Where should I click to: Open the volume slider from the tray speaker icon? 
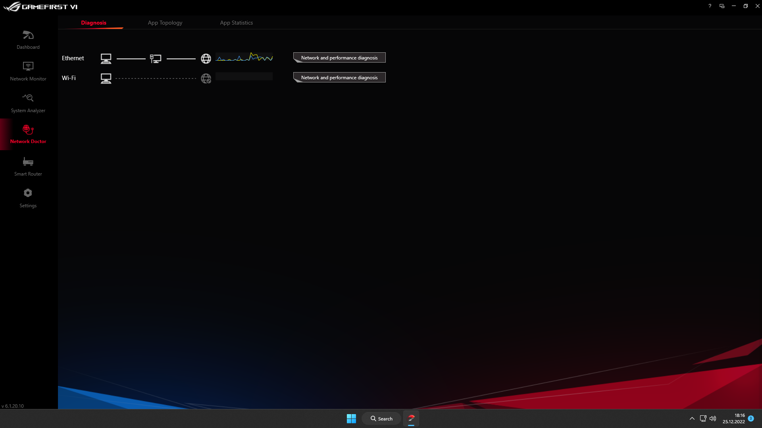click(713, 418)
